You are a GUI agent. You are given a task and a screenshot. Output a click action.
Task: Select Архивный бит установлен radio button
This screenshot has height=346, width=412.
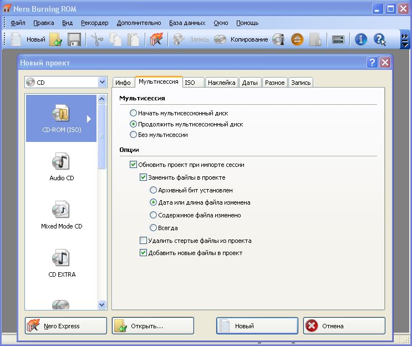pos(153,190)
